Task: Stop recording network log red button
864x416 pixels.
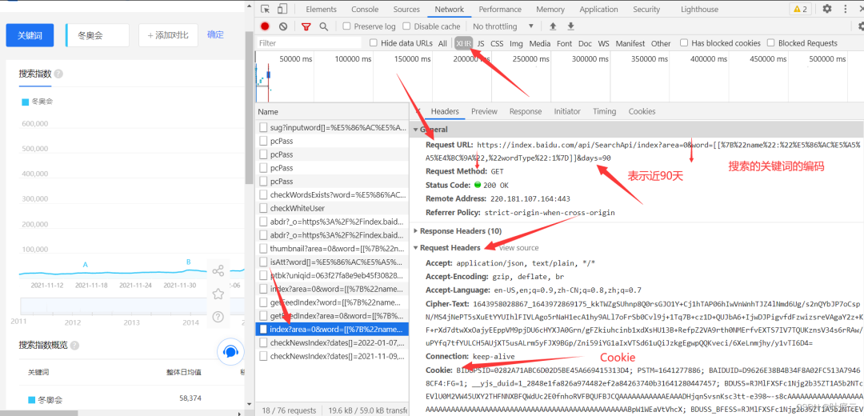Action: click(x=265, y=26)
